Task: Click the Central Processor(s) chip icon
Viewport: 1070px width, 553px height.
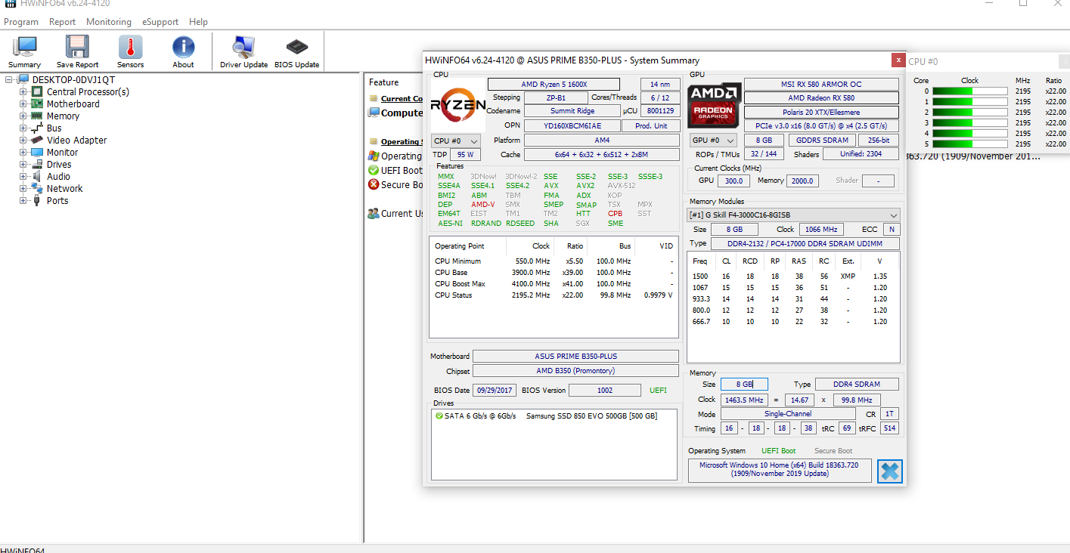Action: click(37, 92)
